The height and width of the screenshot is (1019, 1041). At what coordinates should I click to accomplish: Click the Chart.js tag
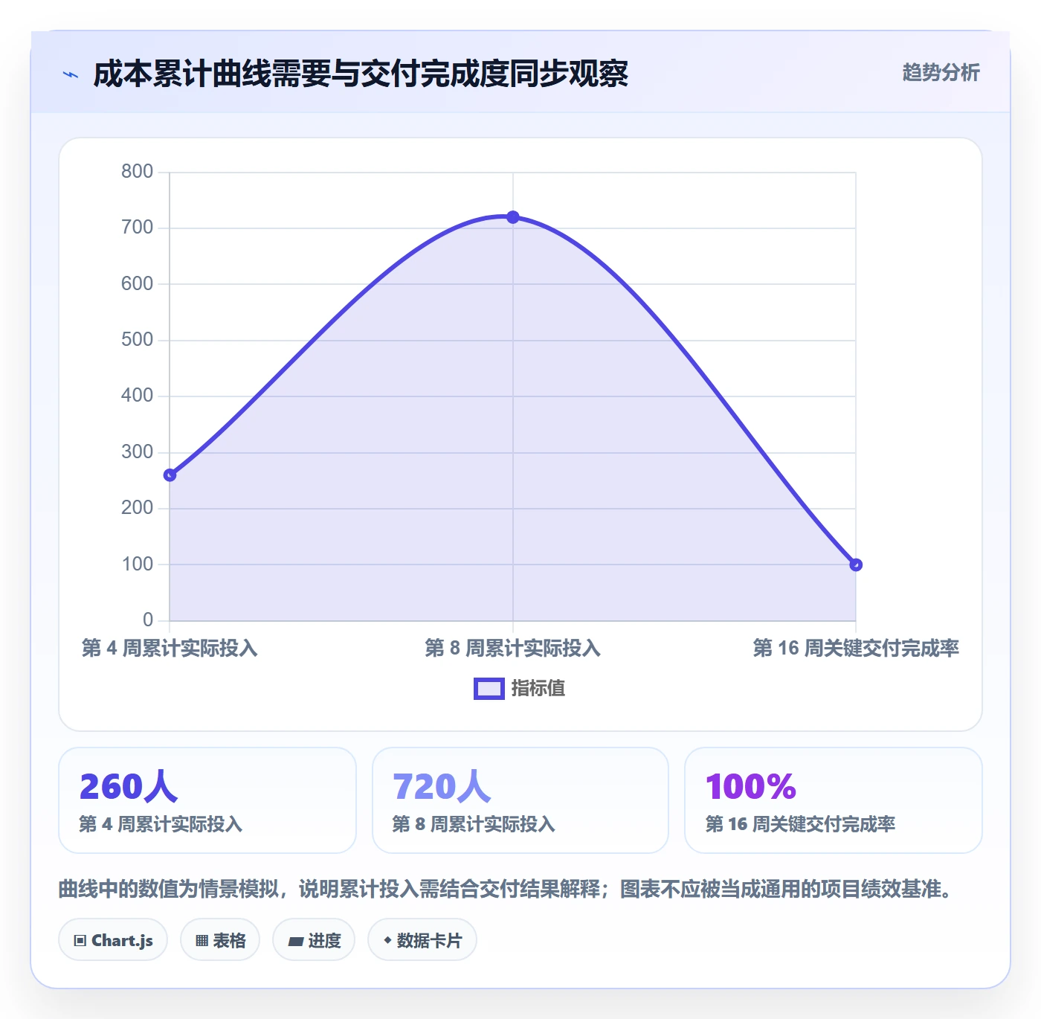coord(113,940)
